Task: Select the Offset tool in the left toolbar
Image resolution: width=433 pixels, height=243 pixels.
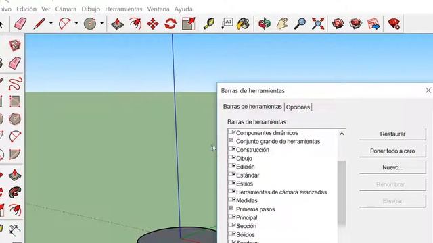Action: coord(15,210)
